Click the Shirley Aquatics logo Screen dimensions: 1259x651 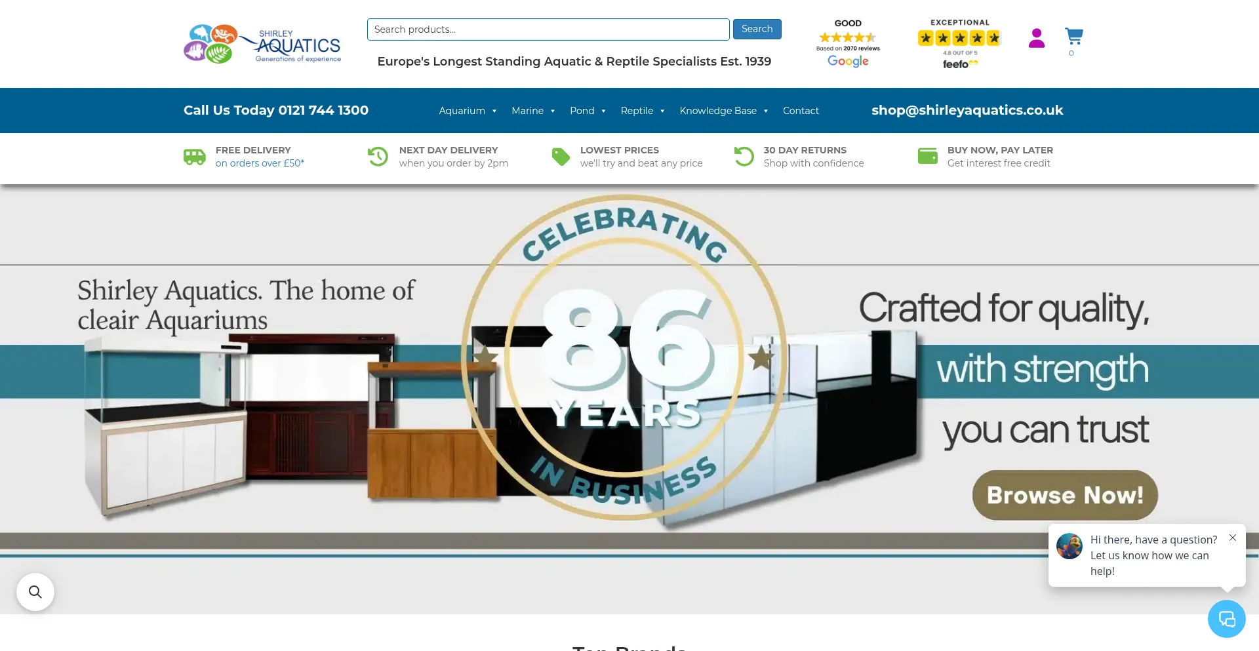tap(262, 44)
